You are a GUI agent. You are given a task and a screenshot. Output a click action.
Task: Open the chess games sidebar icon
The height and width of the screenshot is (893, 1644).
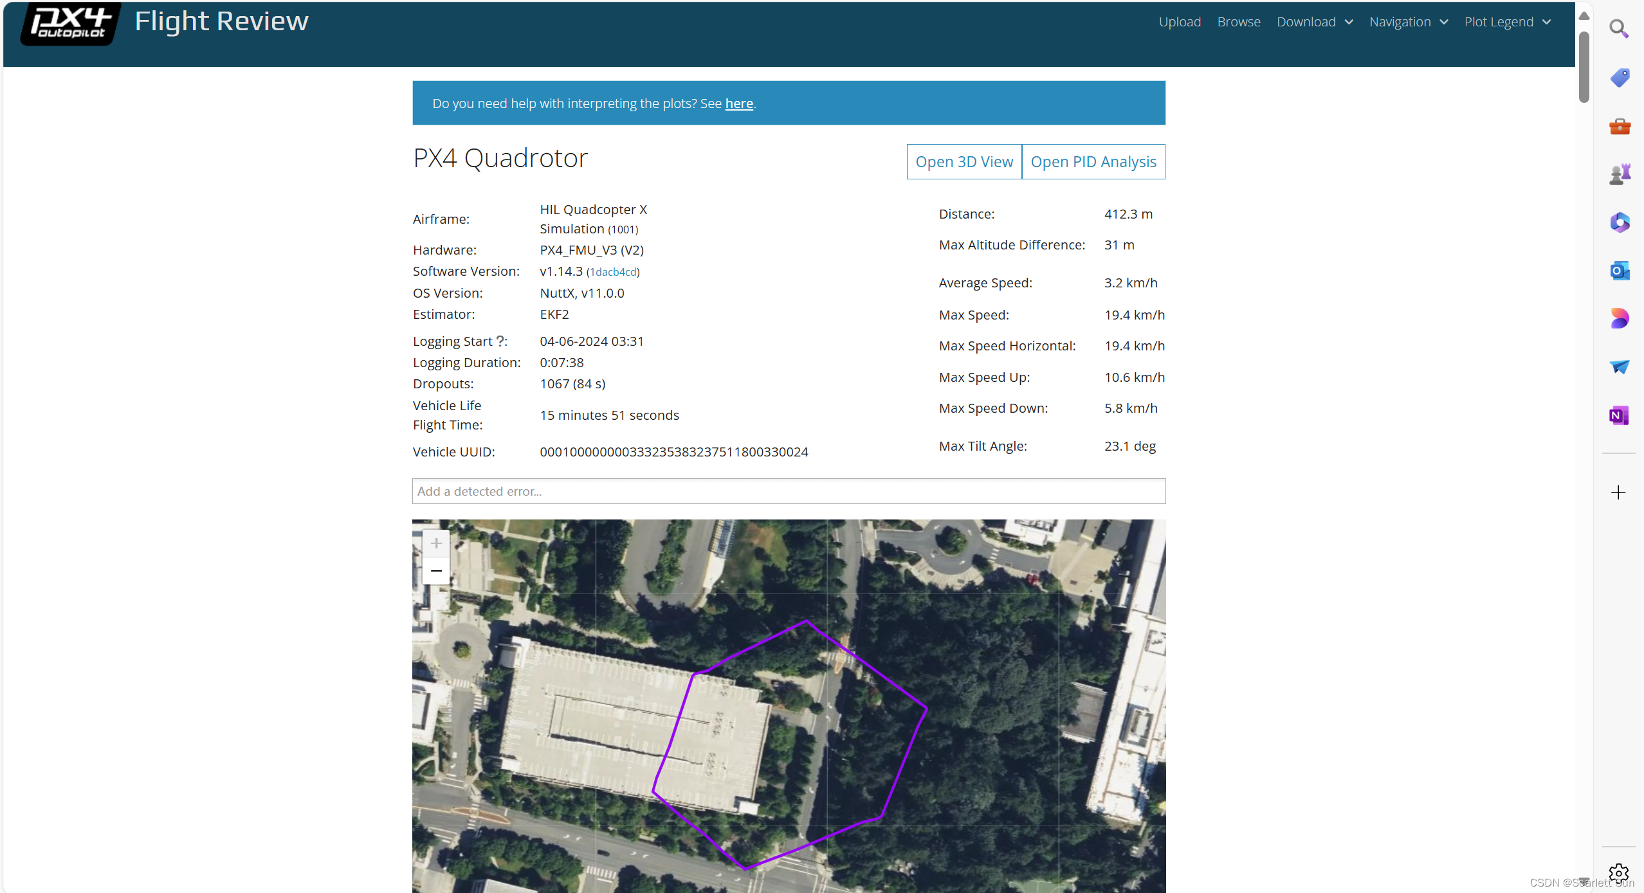click(x=1619, y=174)
